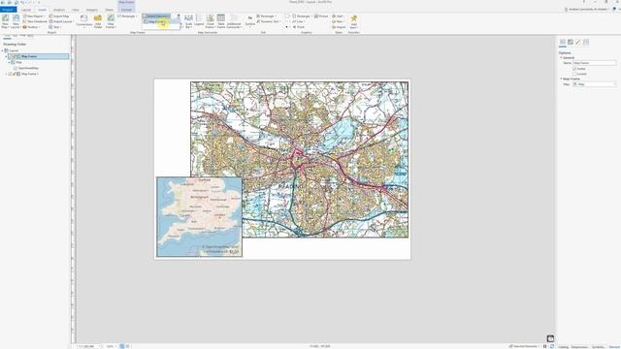Toggle OpenStreetMap layer checkbox
This screenshot has height=349, width=621.
16,68
